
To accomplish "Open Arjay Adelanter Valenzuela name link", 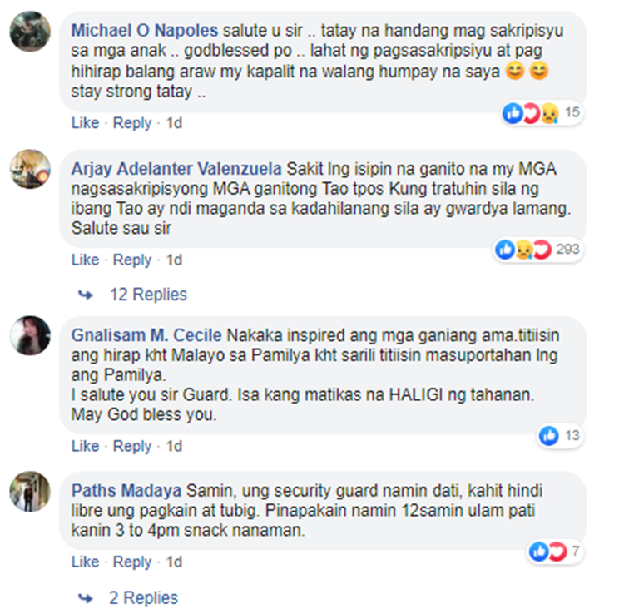I will (176, 169).
